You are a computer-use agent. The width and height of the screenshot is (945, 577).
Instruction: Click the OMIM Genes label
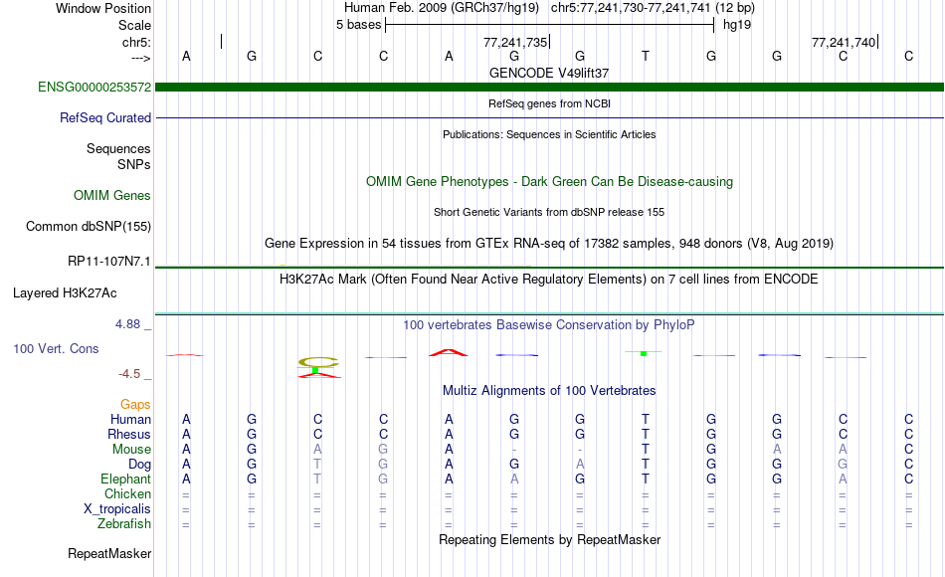(111, 195)
